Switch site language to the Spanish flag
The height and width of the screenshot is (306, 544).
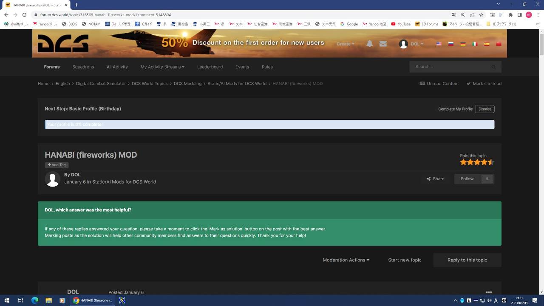coord(487,44)
